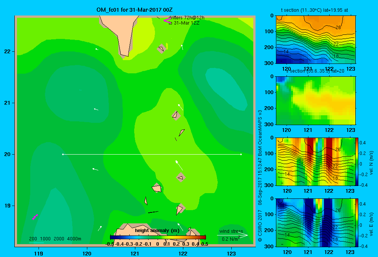Open the eastward velocity section plot
Screen dimensions: 378x257
click(316, 223)
